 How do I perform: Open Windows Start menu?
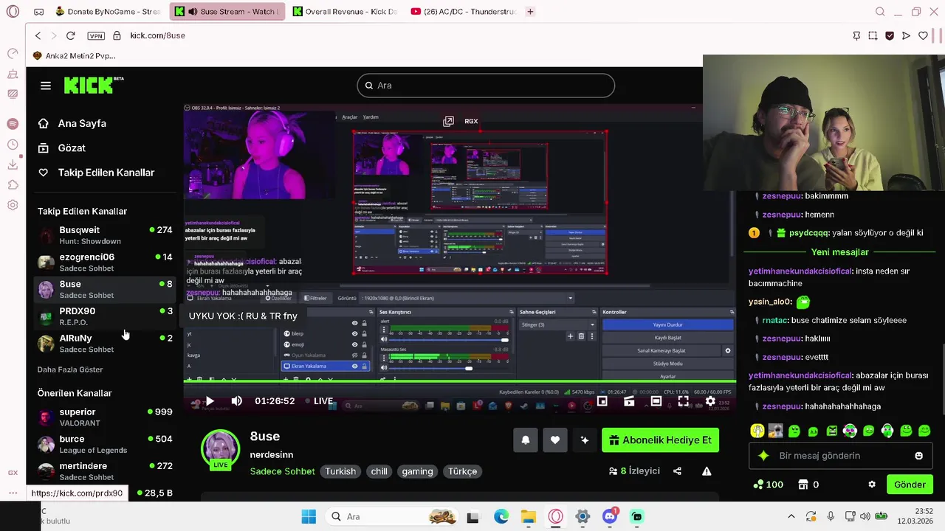[309, 516]
